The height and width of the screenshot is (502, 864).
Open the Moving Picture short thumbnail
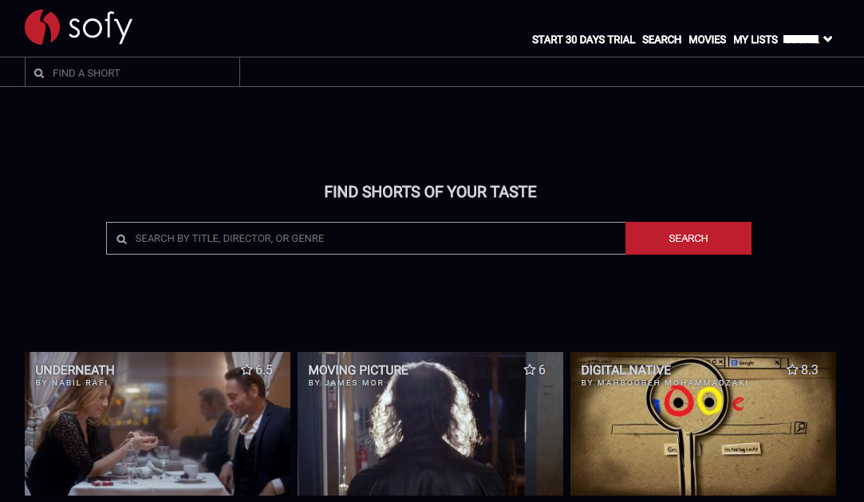[430, 424]
